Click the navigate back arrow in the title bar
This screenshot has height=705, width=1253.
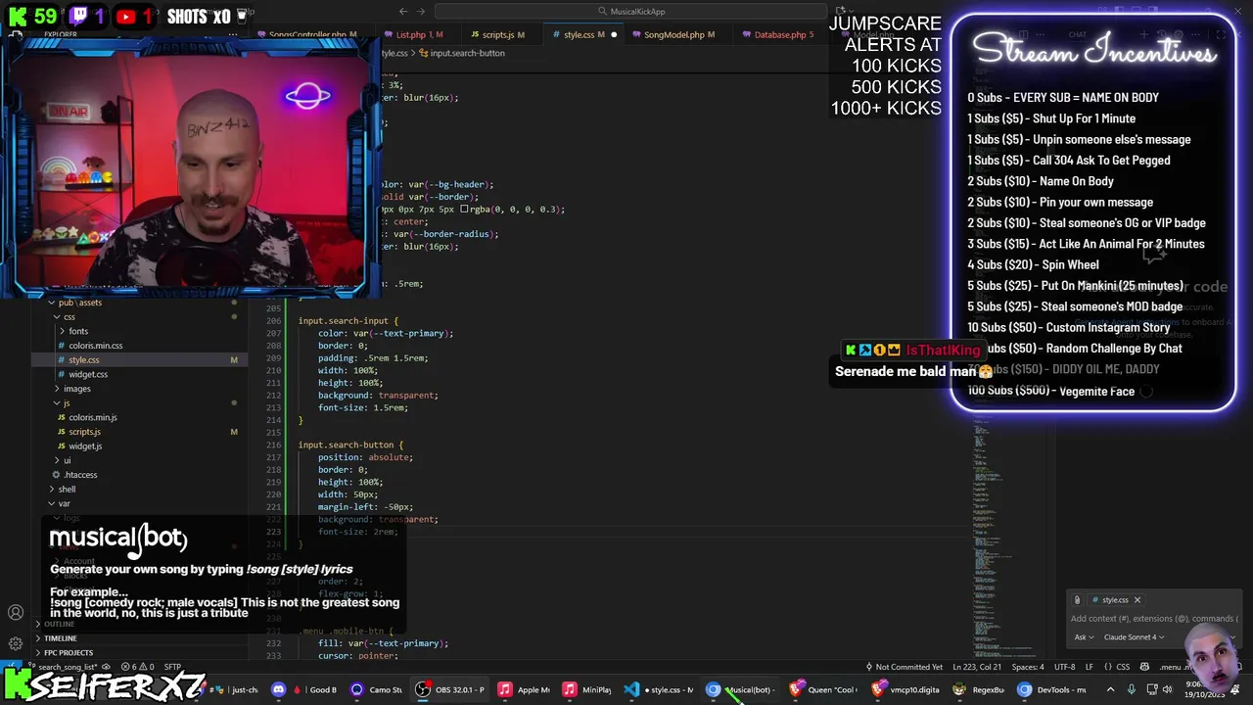pos(403,11)
